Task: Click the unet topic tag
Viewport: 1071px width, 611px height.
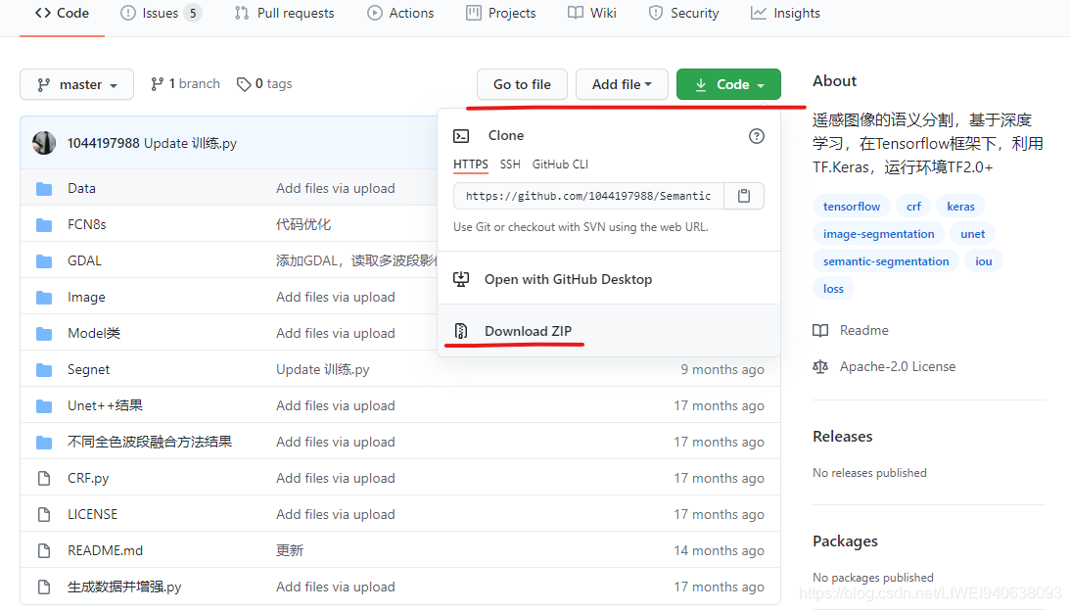Action: [x=973, y=234]
